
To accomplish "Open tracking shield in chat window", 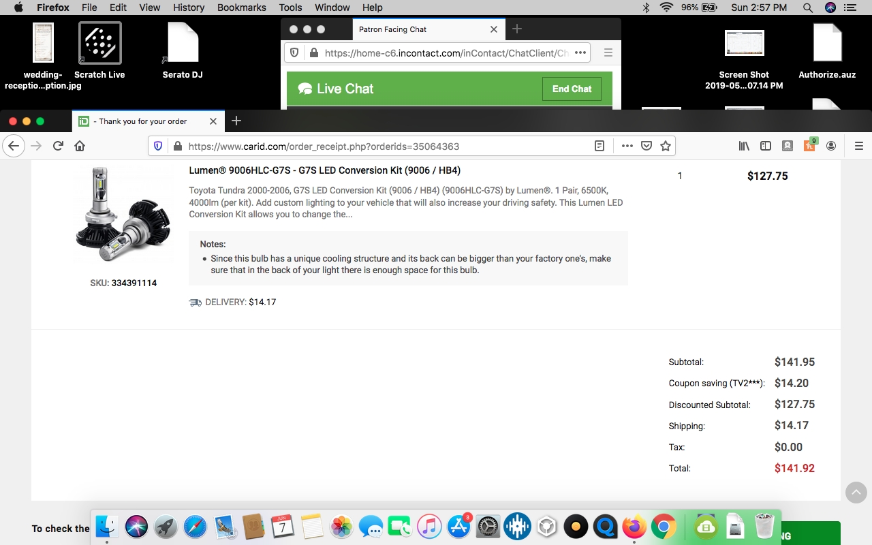I will pyautogui.click(x=294, y=52).
